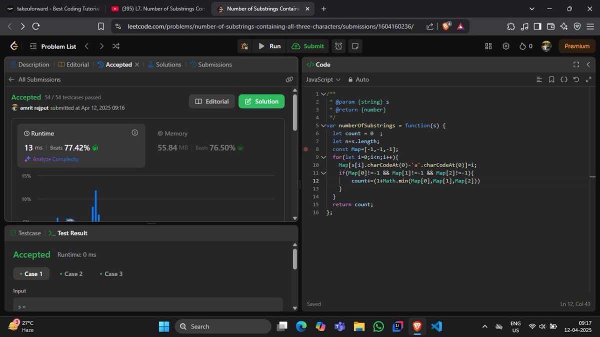Click the Editorial button in result
This screenshot has height=337, width=600.
[212, 101]
